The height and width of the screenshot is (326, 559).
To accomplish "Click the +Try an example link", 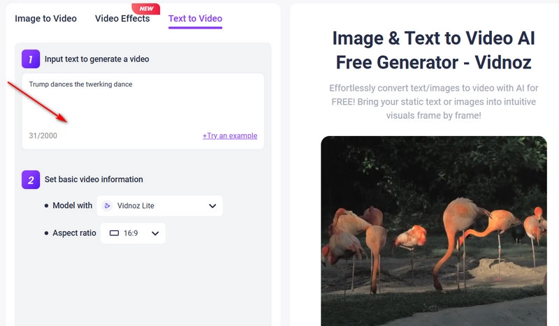I will click(230, 135).
